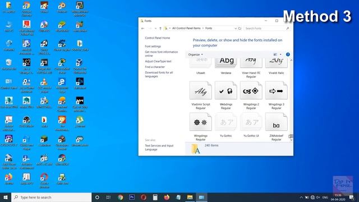Screen dimensions: 359x202
Task: Open the Windows Start menu
Action: [6, 197]
